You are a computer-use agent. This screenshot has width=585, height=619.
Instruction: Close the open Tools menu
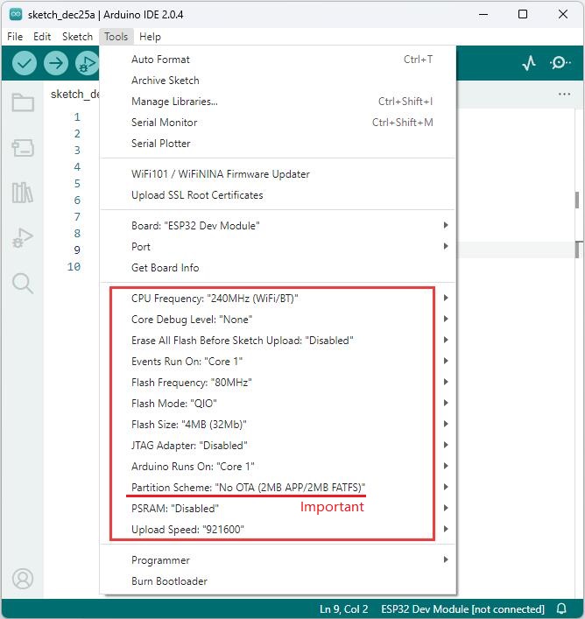116,37
